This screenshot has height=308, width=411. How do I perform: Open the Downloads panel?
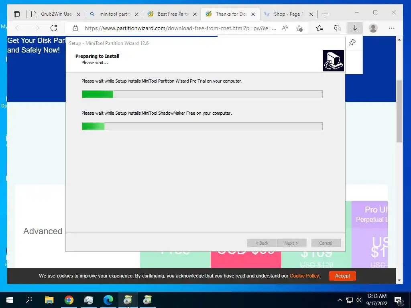coord(355,28)
